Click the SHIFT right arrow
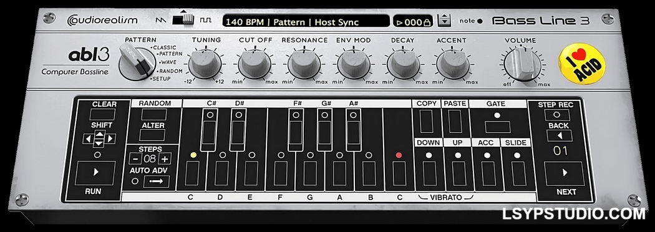Viewport: 655px width, 232px height. [110, 139]
